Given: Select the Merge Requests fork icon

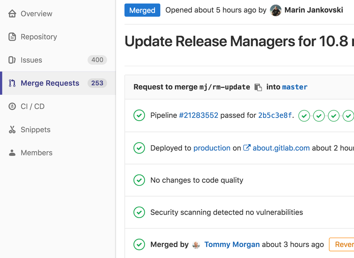Looking at the screenshot, I should (12, 83).
